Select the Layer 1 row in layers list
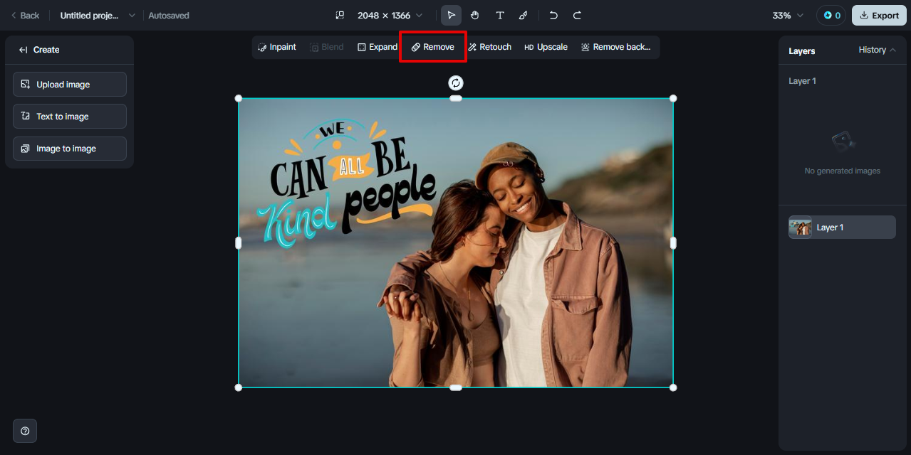Viewport: 911px width, 455px height. coord(842,227)
